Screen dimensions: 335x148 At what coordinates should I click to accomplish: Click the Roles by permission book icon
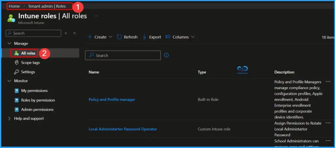16,100
